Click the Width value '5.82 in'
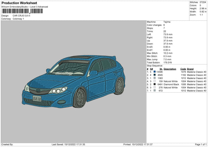 tap(203, 12)
